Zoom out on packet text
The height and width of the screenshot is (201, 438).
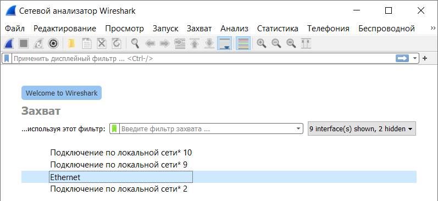[276, 43]
